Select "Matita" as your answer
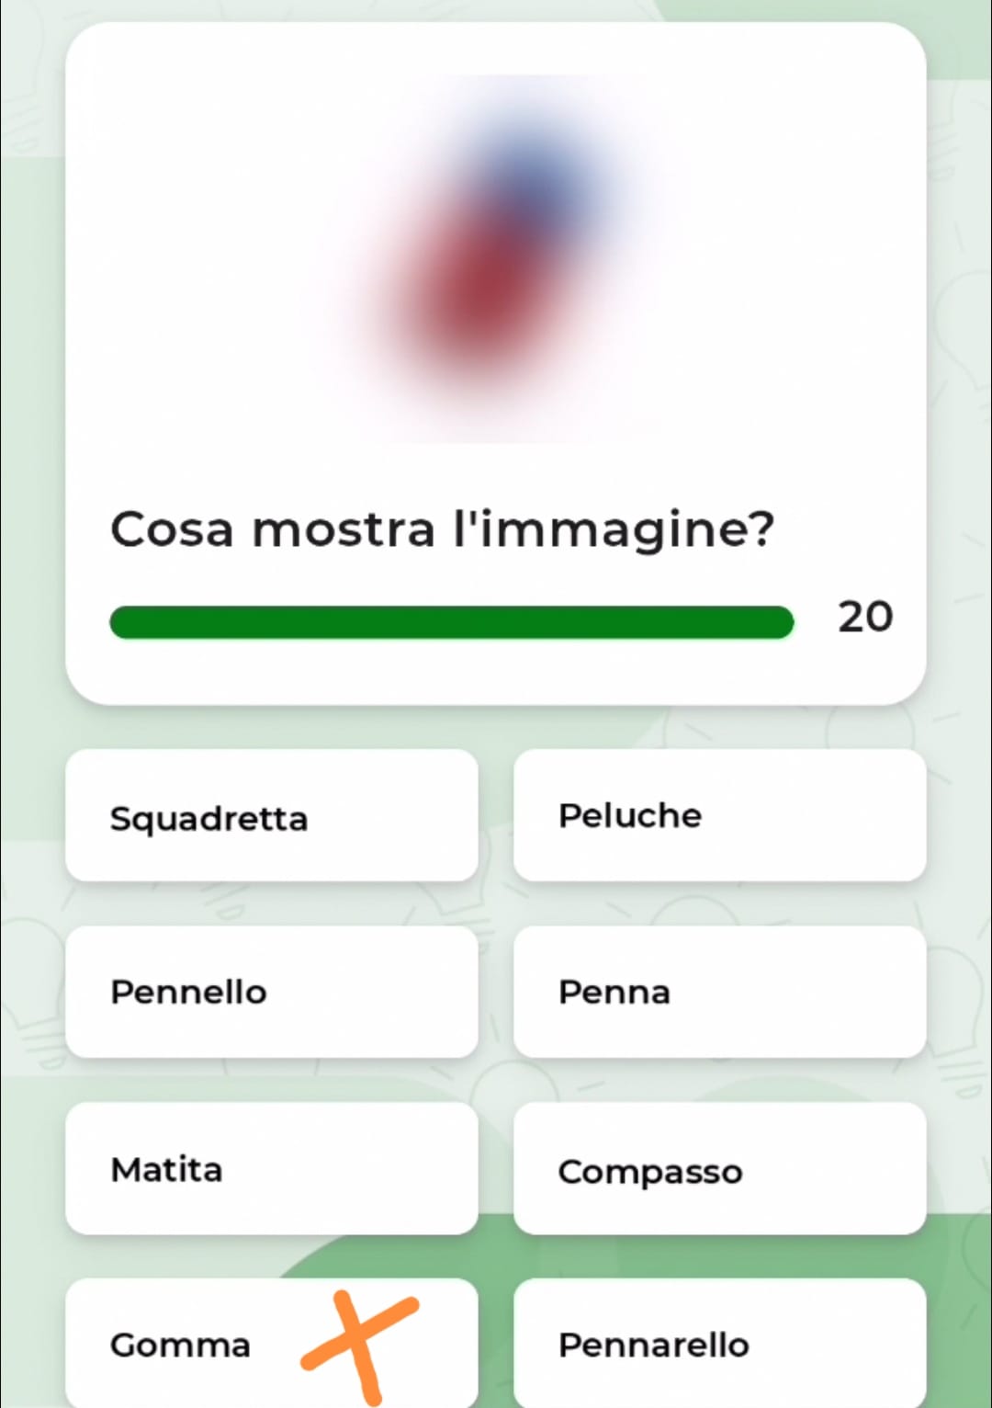Image resolution: width=992 pixels, height=1408 pixels. tap(272, 1169)
